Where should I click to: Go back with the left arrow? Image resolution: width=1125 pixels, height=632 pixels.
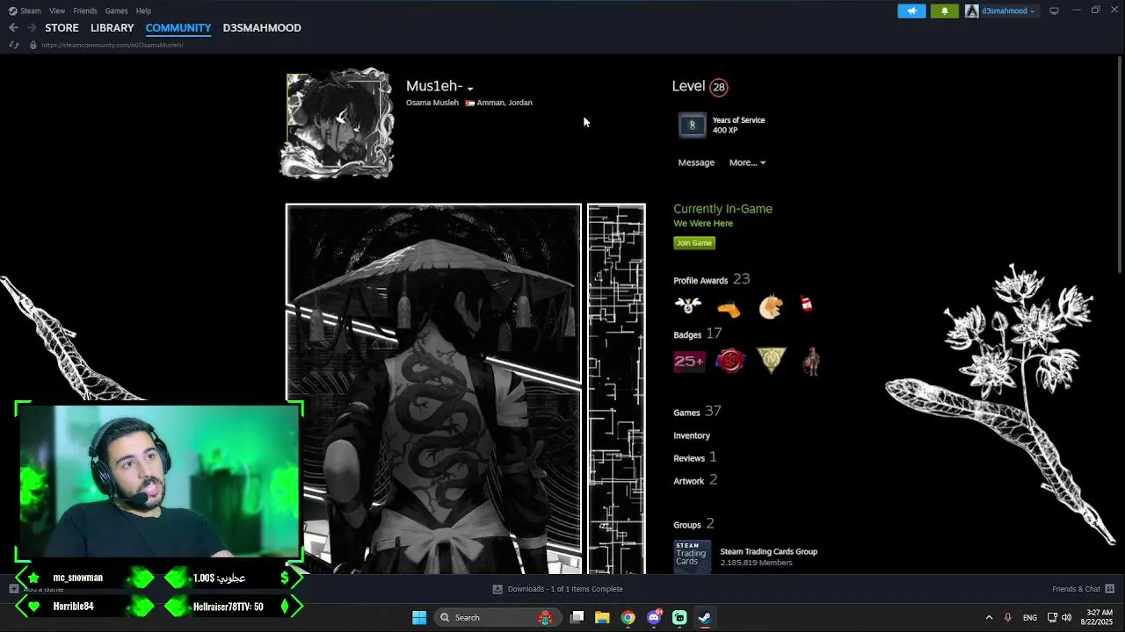13,28
